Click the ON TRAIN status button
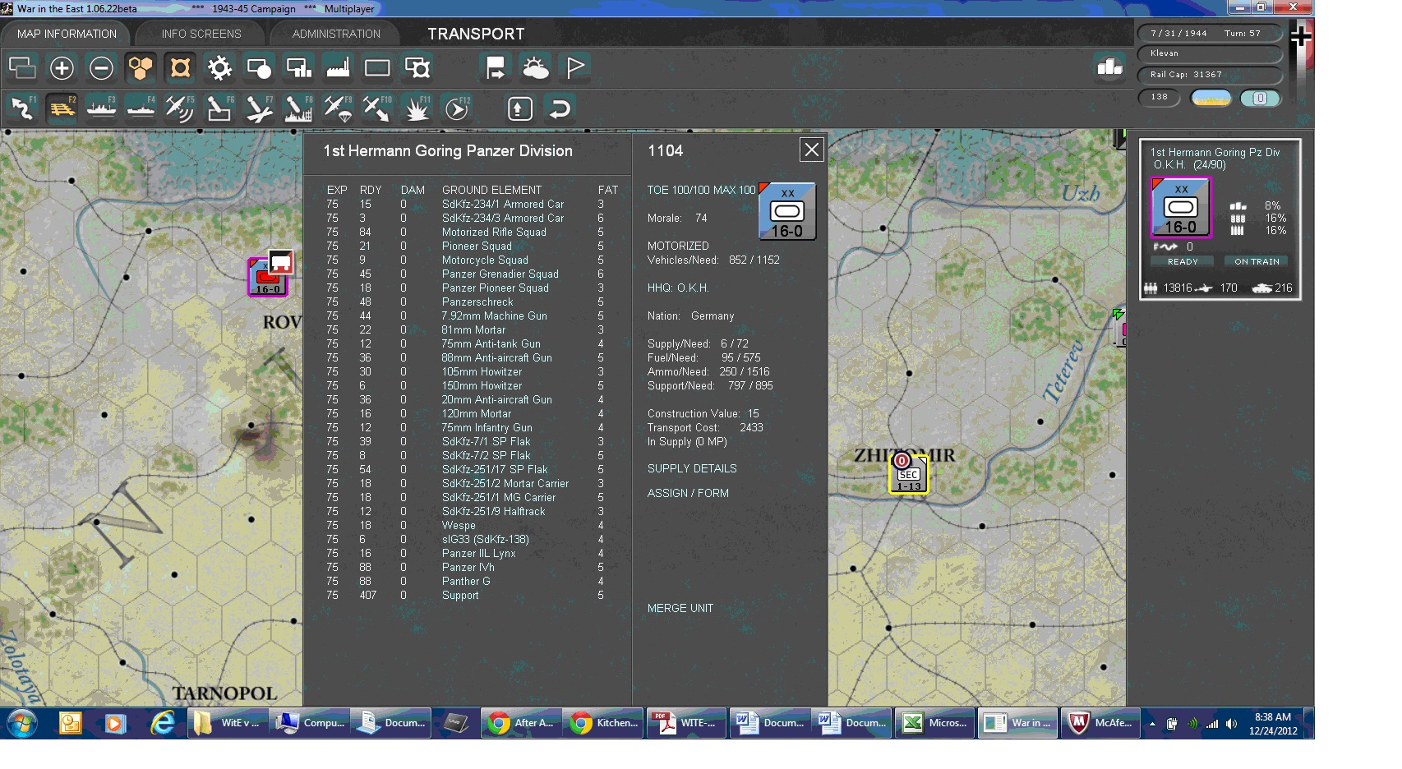 [x=1257, y=261]
